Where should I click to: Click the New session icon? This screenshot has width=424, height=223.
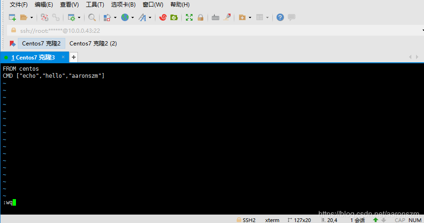click(12, 17)
